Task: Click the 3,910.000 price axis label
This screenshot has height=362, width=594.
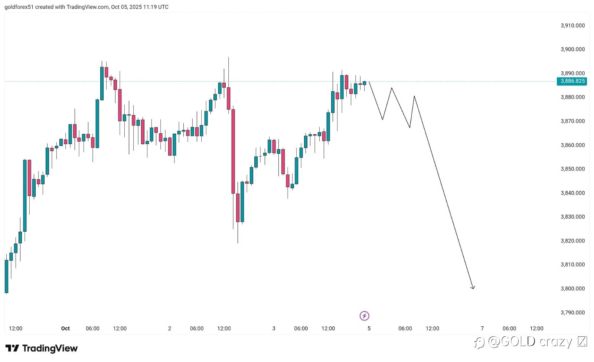Action: [x=572, y=26]
